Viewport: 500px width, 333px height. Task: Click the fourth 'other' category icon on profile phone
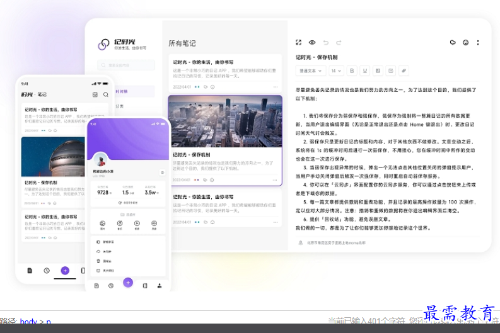pos(154,225)
